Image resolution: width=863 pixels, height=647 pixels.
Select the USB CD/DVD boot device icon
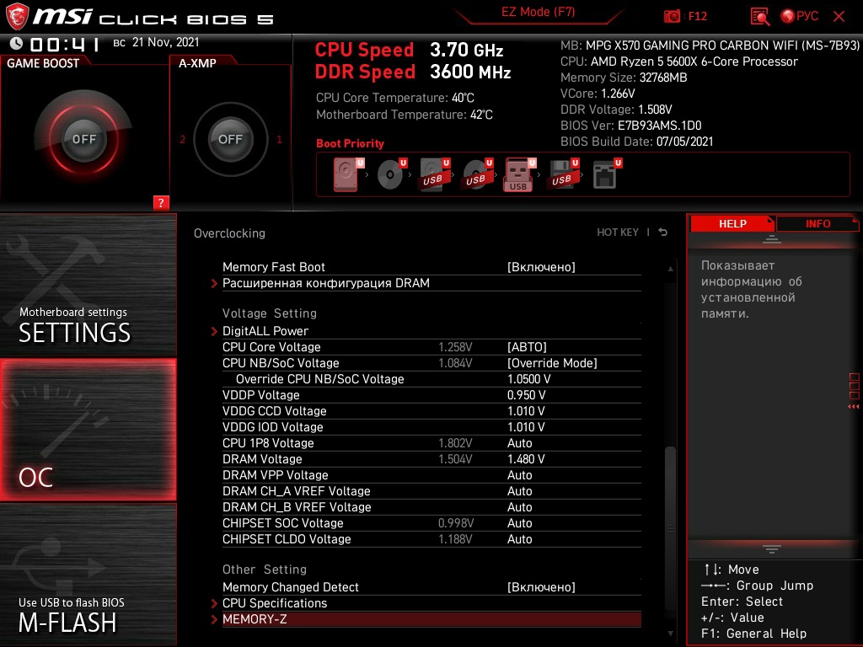[478, 174]
